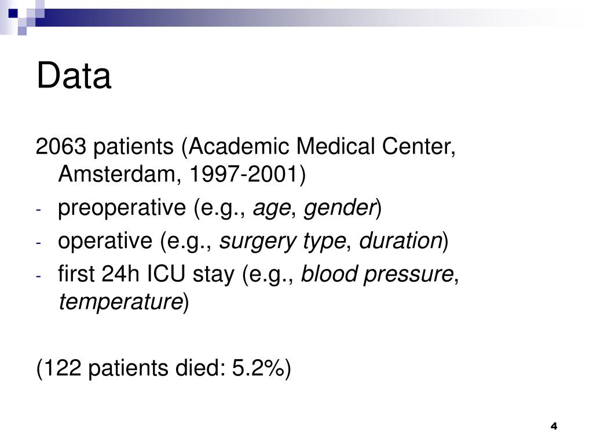Click the dash bullet before "first 24h"
This screenshot has width=593, height=445.
coord(38,276)
